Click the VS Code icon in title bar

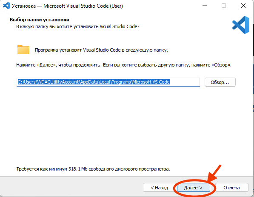coord(6,6)
